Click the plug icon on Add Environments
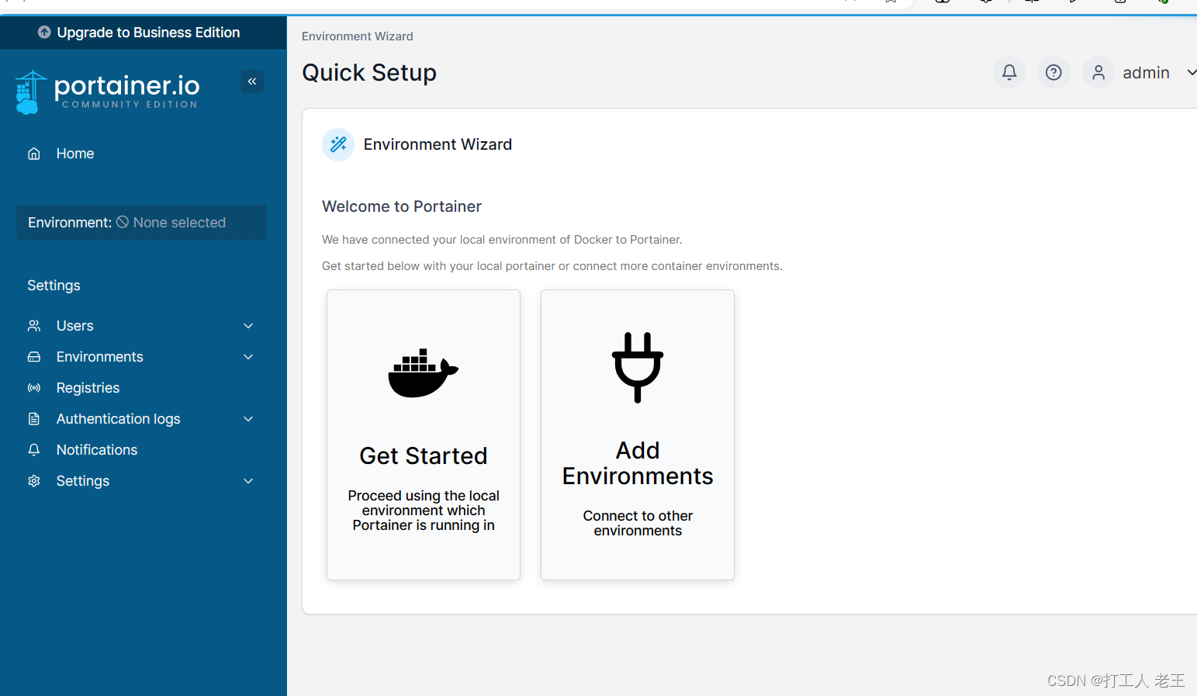 (x=638, y=367)
